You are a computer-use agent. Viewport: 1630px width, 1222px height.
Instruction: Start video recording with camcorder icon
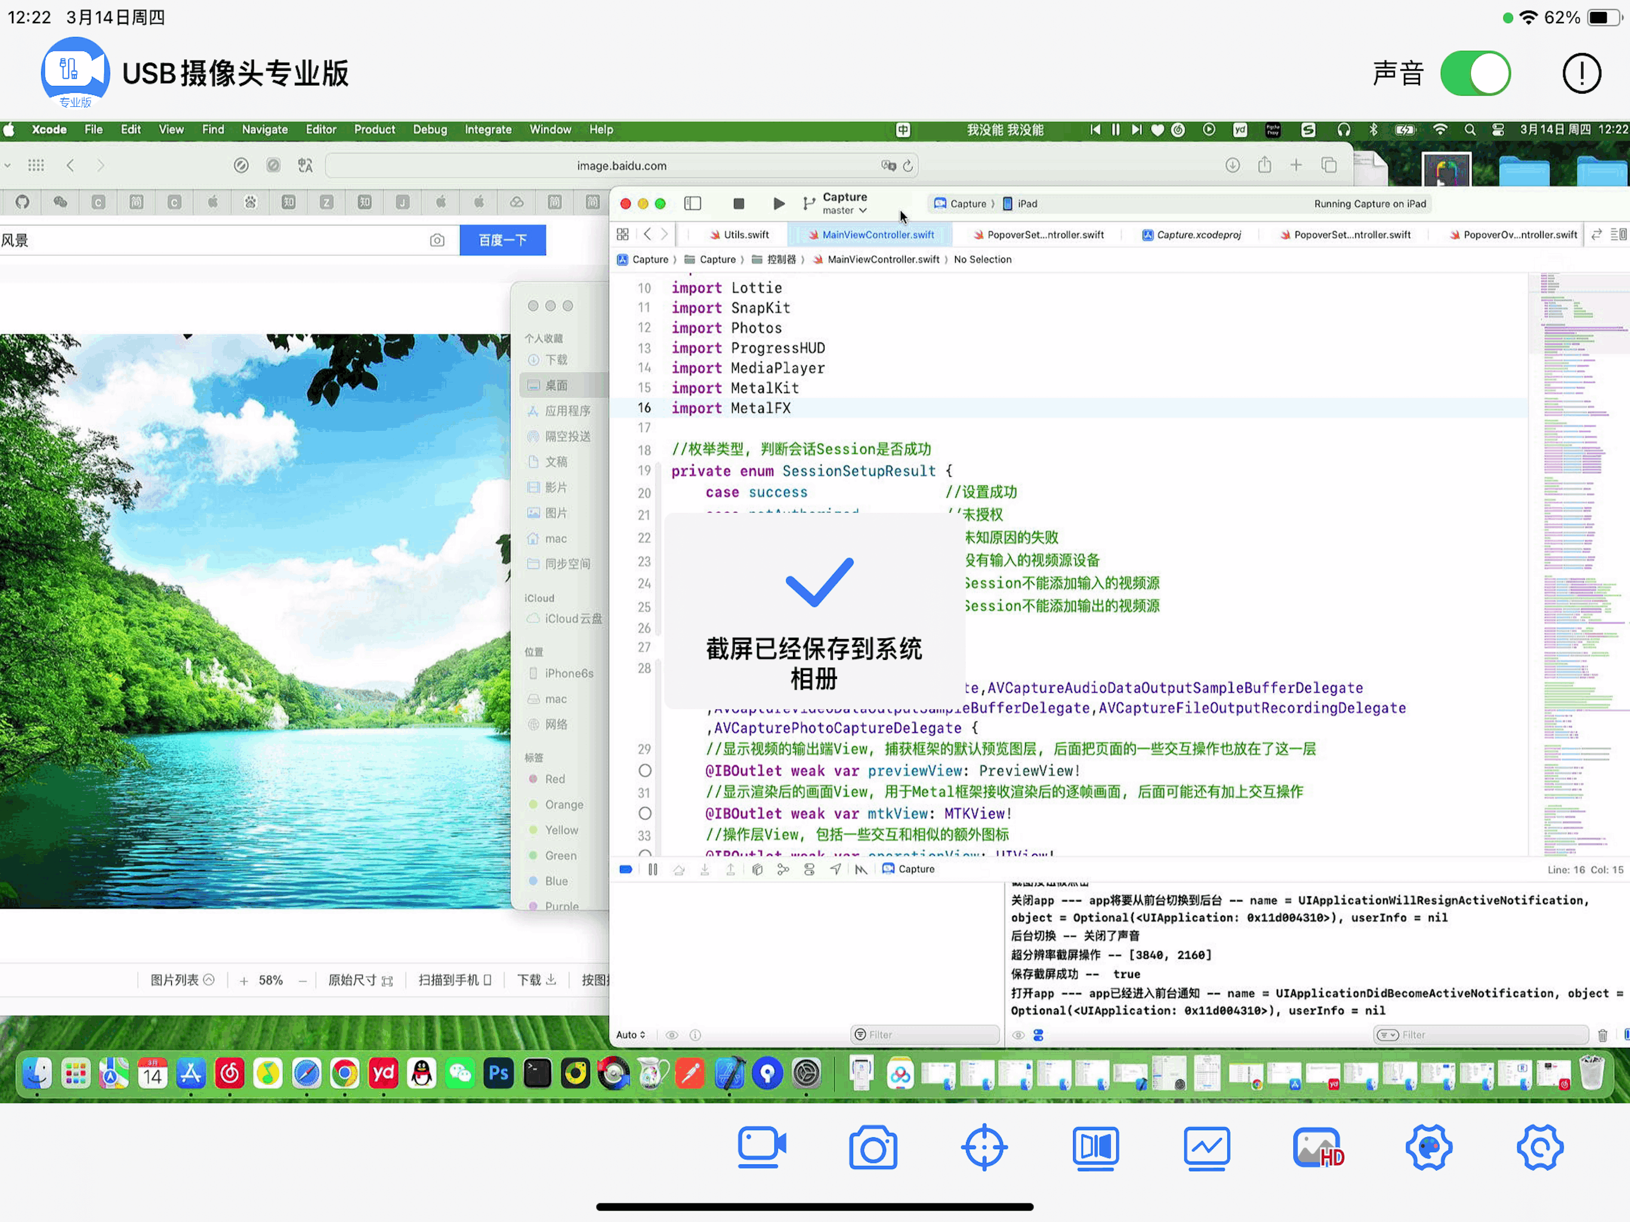[761, 1147]
